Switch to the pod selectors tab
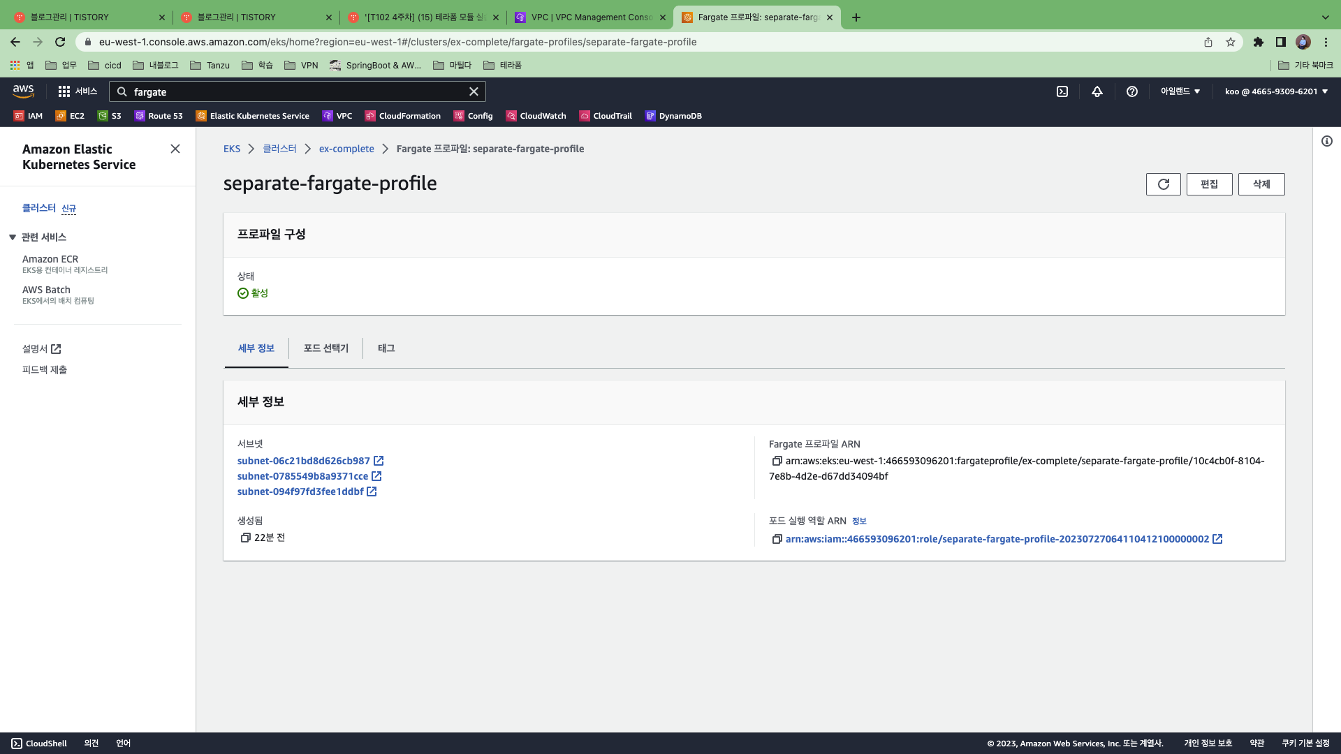 coord(325,348)
